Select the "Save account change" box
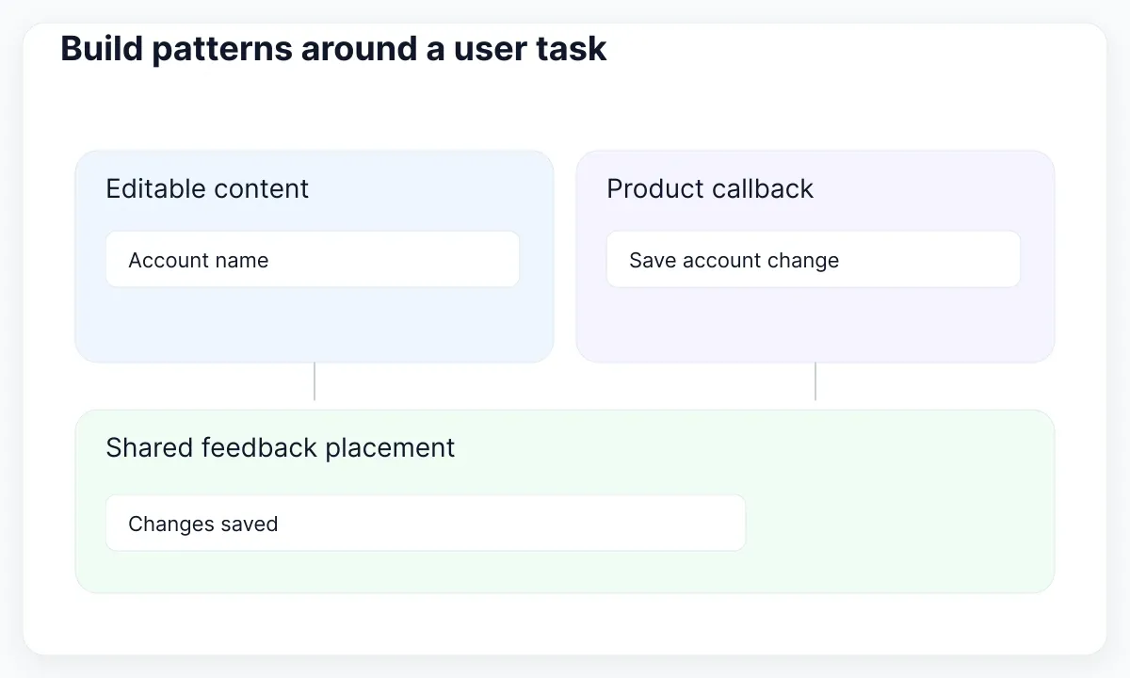Image resolution: width=1130 pixels, height=678 pixels. [x=814, y=260]
